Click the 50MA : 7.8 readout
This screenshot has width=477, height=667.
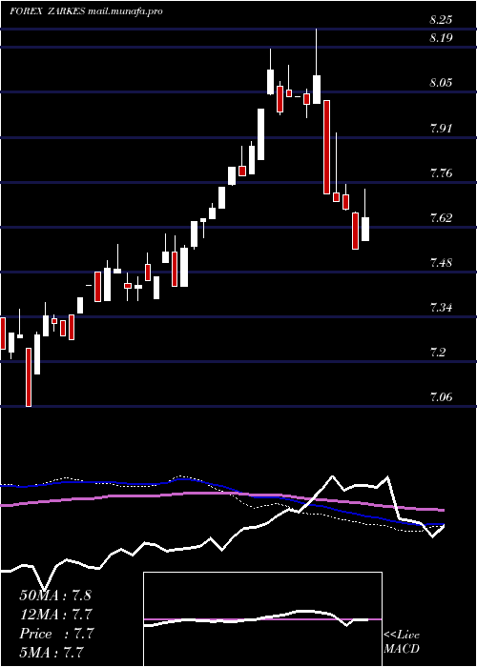[x=55, y=596]
